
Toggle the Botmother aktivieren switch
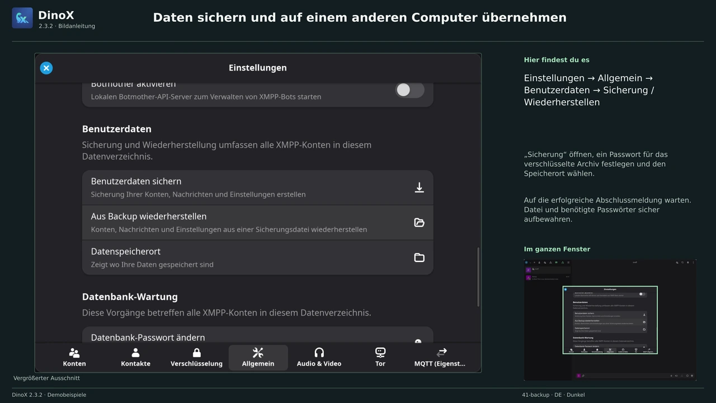pos(410,90)
